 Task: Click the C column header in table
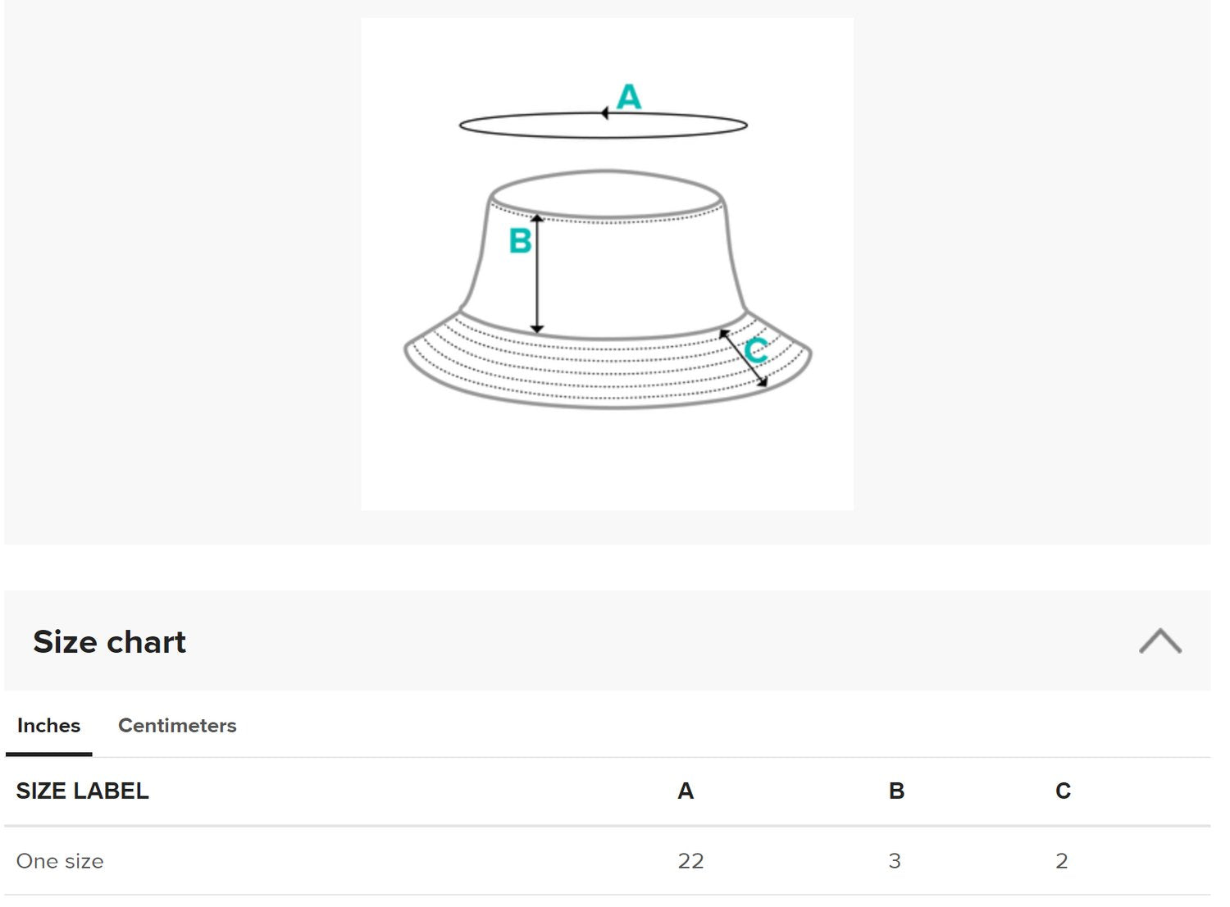1063,791
